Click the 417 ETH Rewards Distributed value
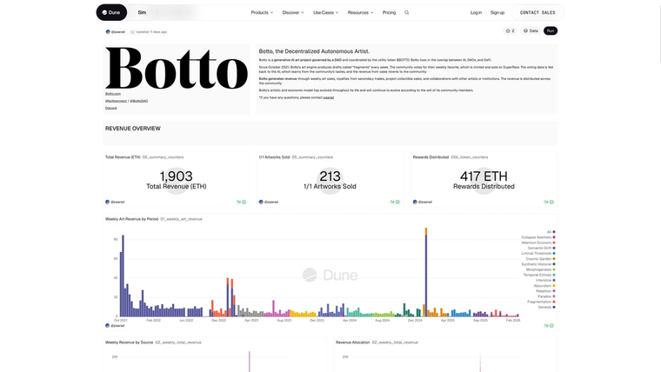 tap(484, 176)
